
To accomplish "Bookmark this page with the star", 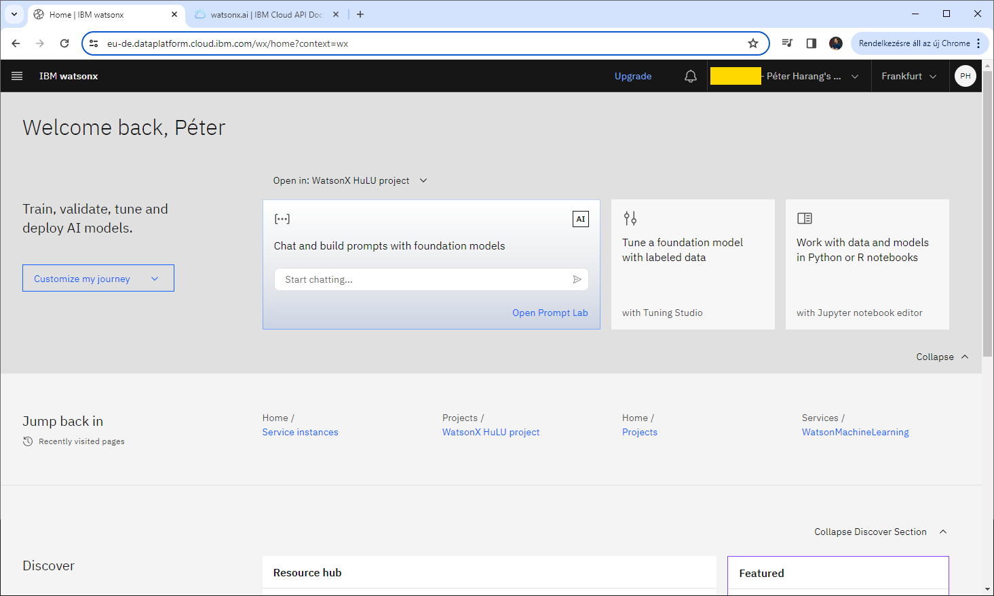I will click(753, 43).
